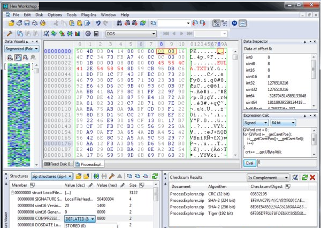Toggle the highlighted hex view button in top toolbar
Viewport: 321px width, 228px height.
point(216,24)
